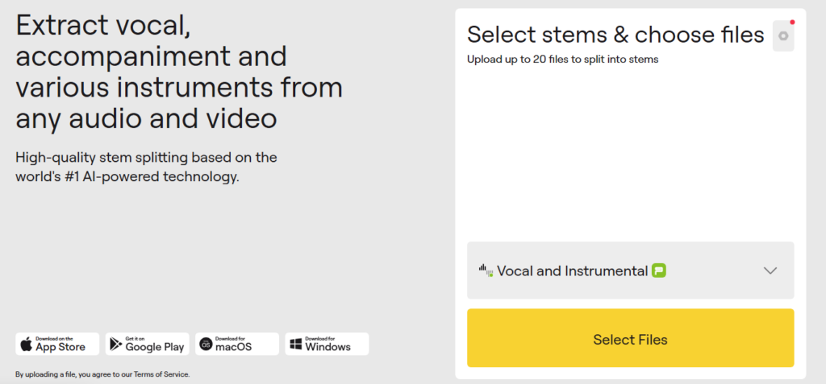The image size is (826, 384).
Task: Click the Windows logo on download badge
Action: (295, 344)
